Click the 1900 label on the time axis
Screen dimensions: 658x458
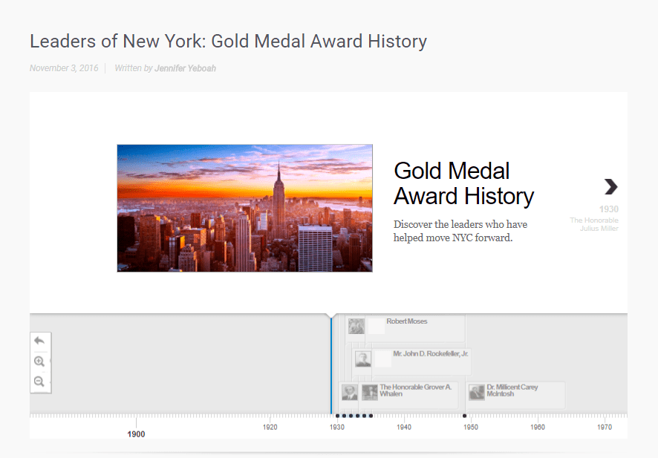(x=136, y=434)
